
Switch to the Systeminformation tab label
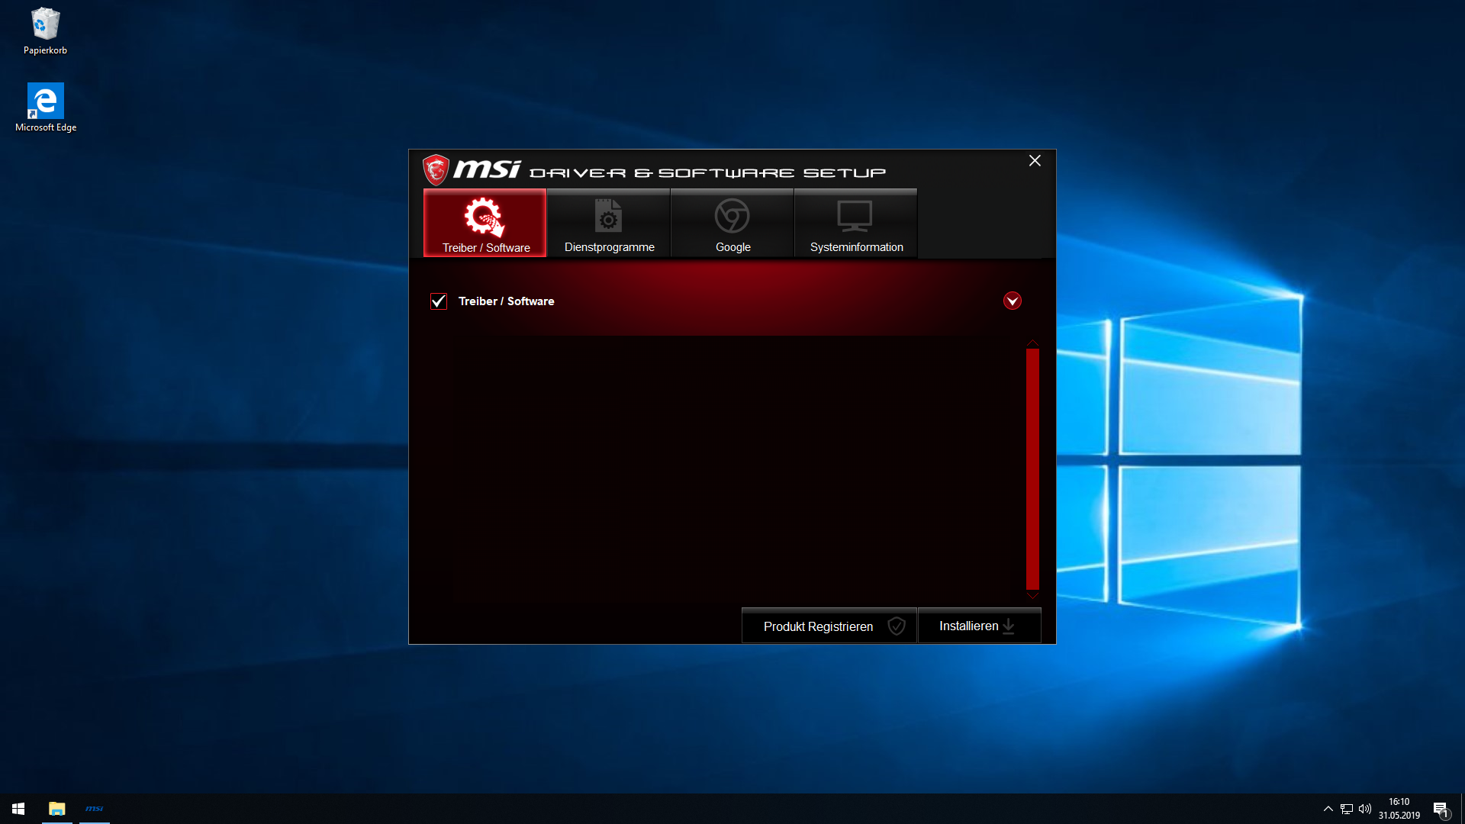(x=856, y=247)
